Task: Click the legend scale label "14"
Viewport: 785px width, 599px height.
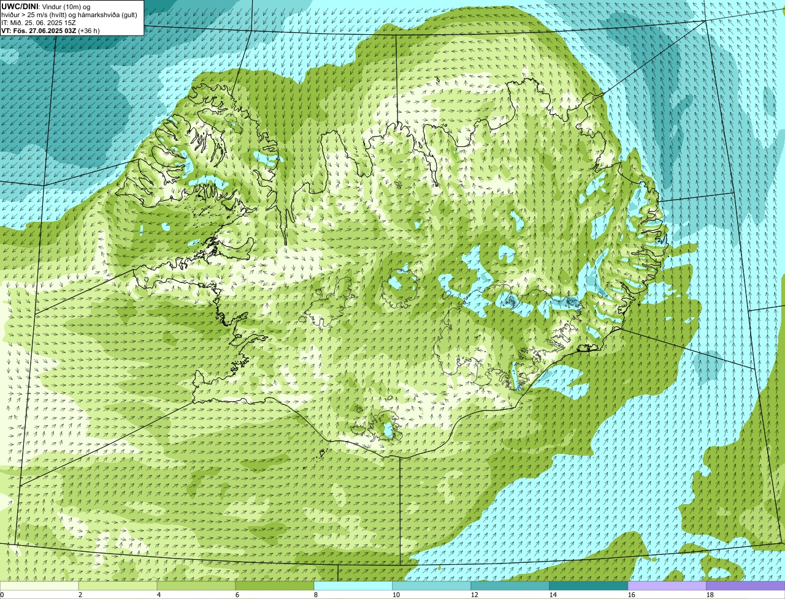Action: (553, 595)
